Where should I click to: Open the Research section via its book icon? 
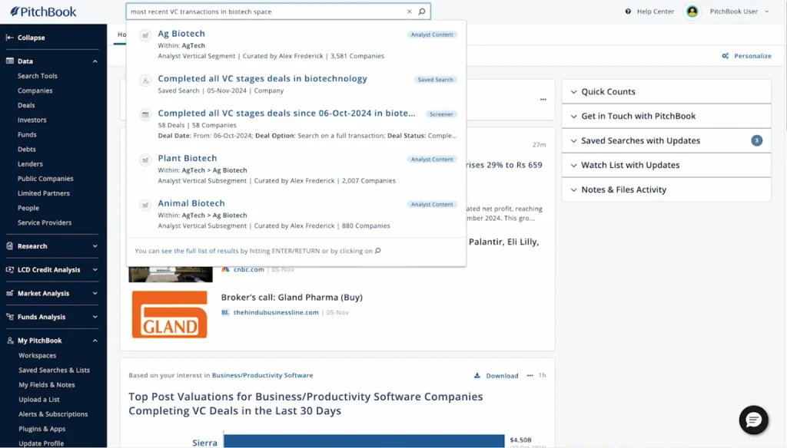pos(10,245)
